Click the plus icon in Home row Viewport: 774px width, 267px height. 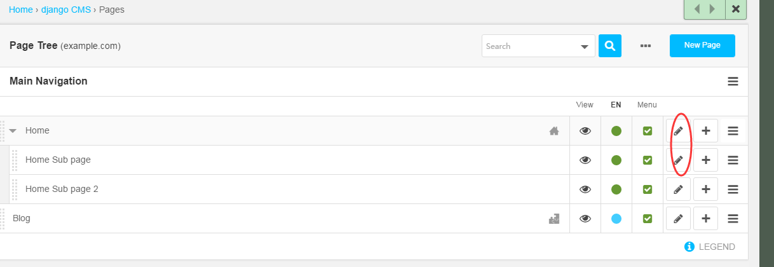pos(705,131)
